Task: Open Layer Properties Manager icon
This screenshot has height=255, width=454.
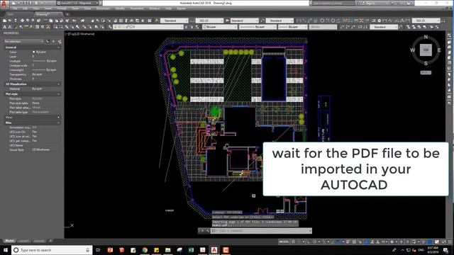Action: [x=110, y=27]
